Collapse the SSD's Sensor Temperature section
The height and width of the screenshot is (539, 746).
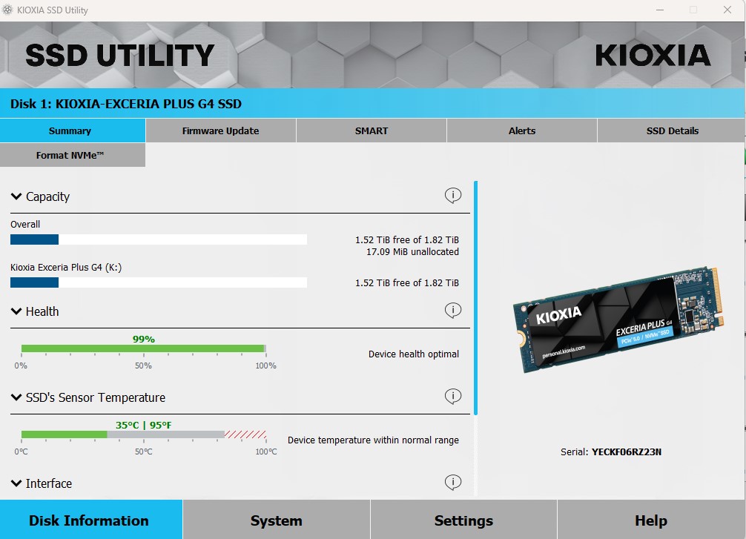pos(16,397)
